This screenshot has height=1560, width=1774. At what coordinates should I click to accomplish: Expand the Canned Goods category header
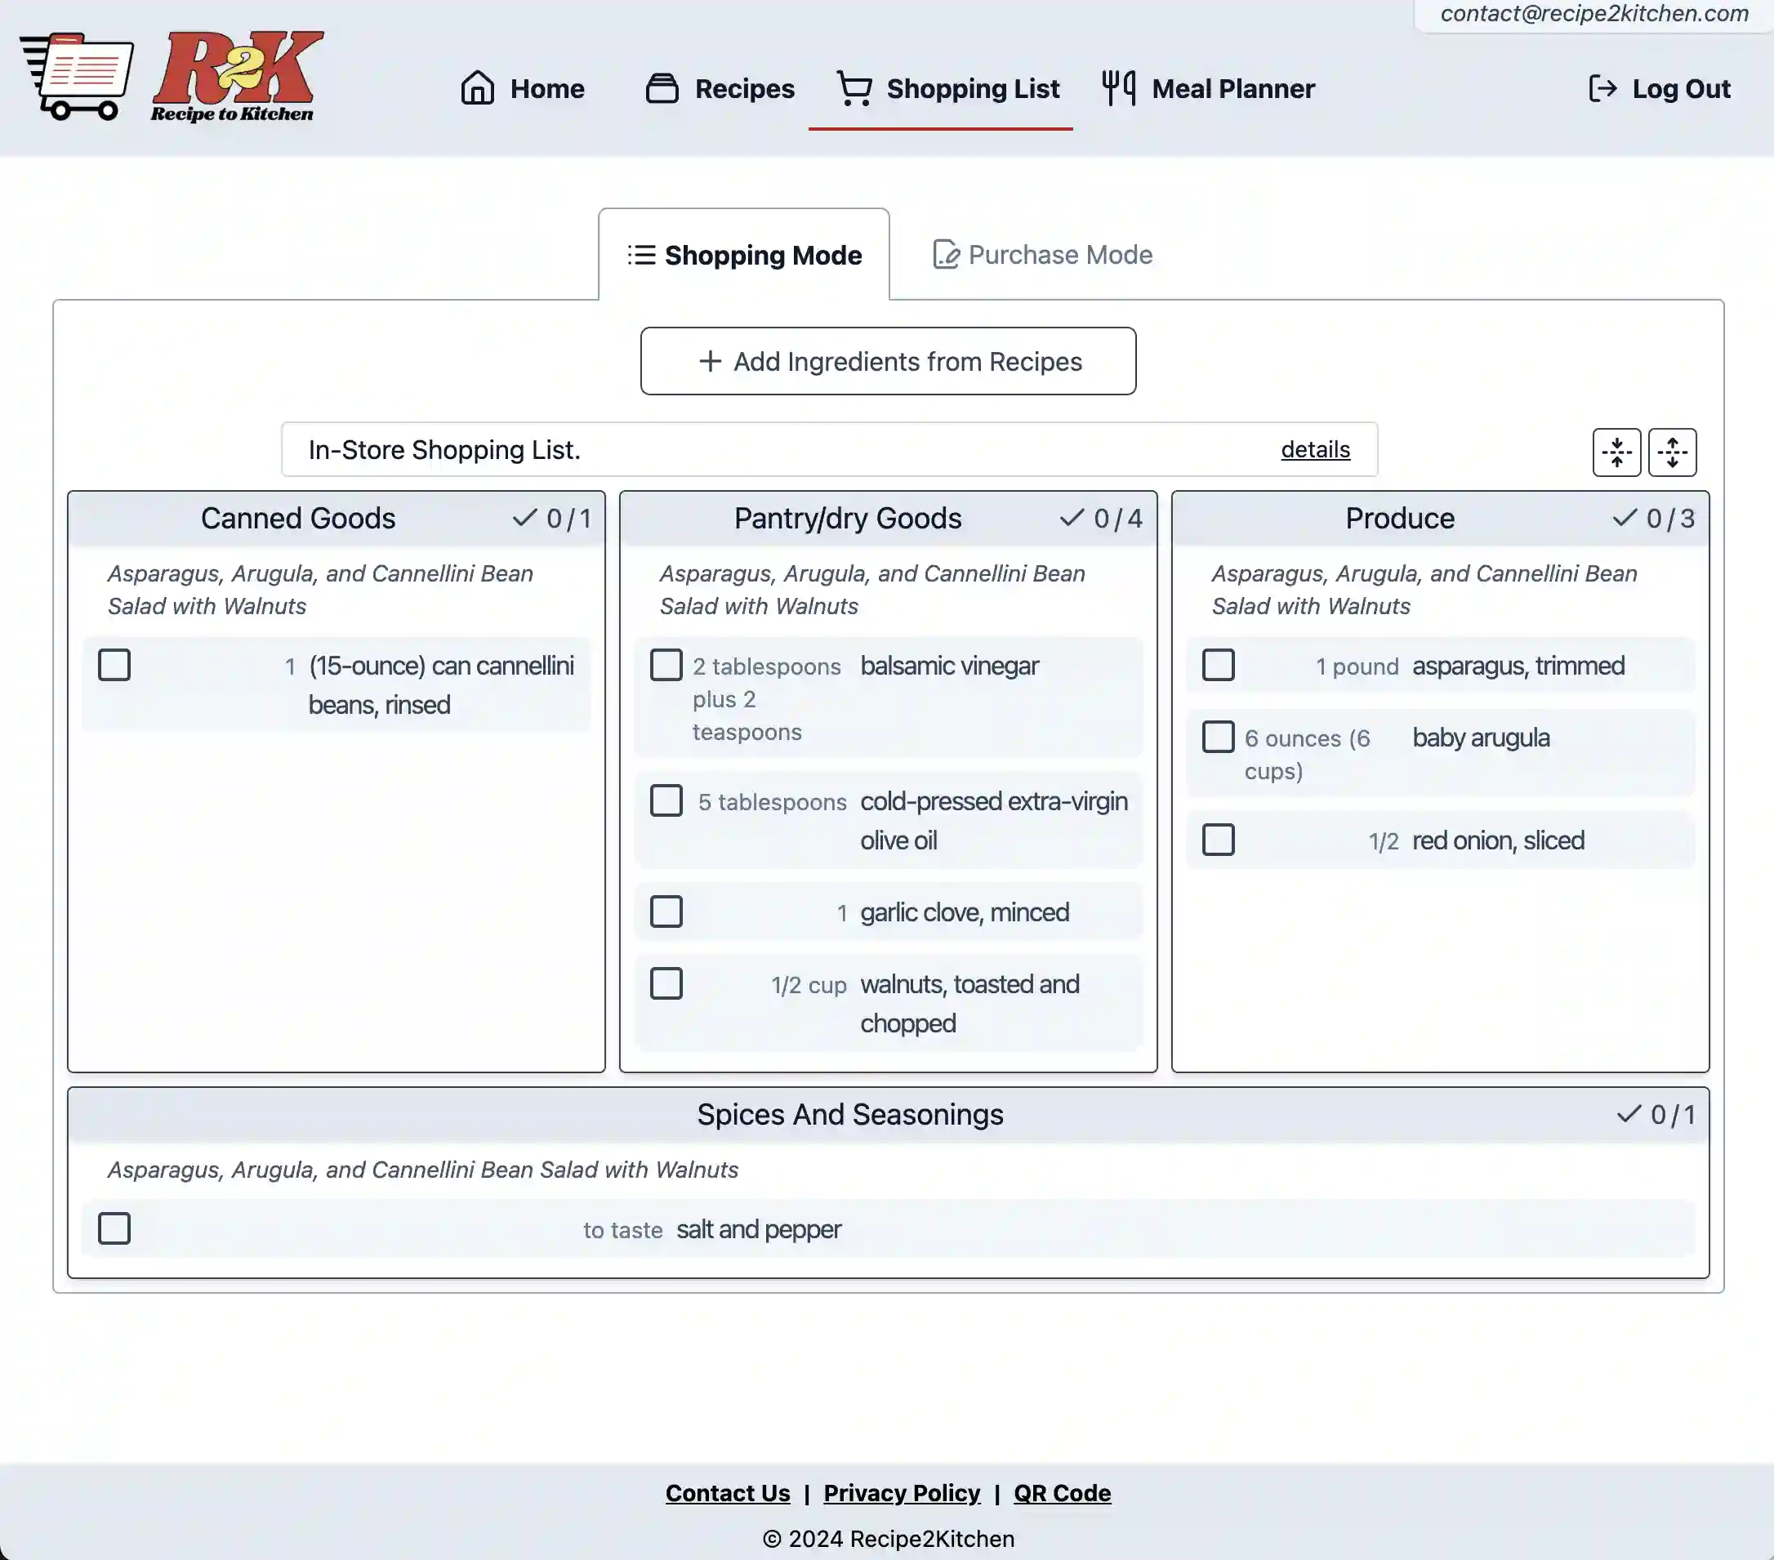[297, 518]
